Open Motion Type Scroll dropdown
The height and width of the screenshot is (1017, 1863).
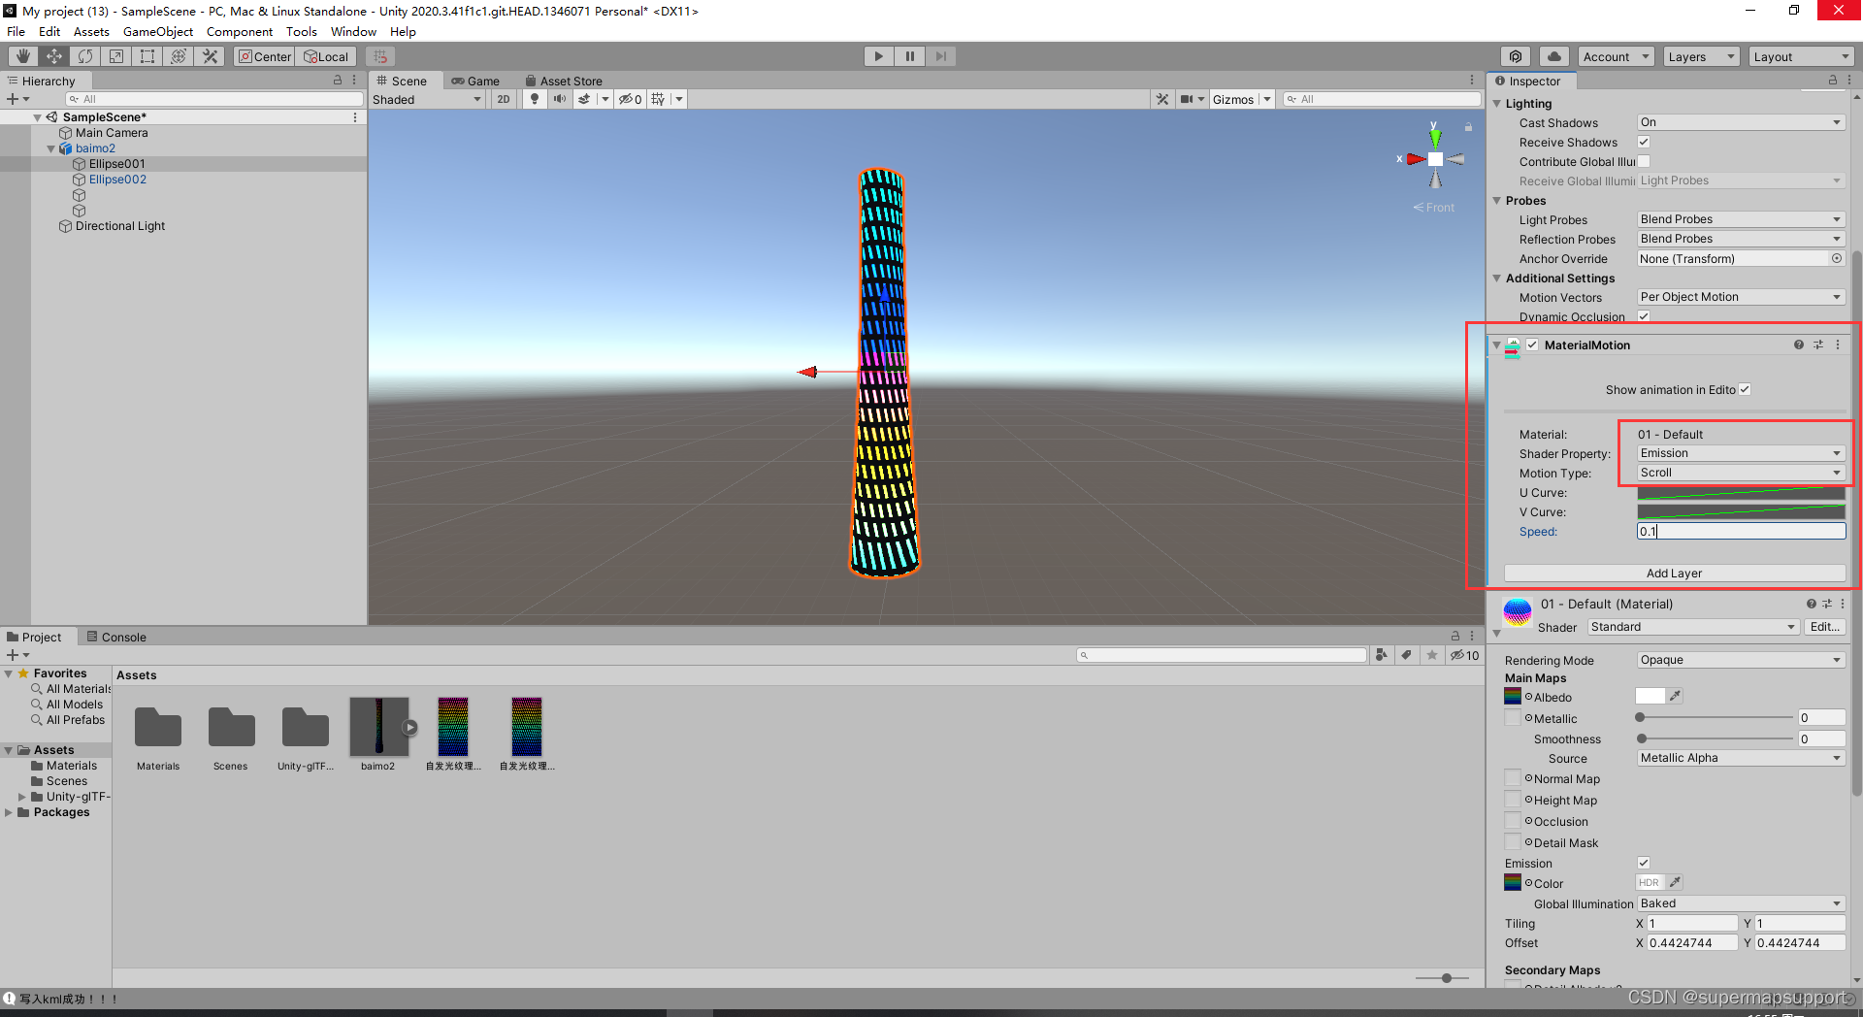coord(1741,473)
